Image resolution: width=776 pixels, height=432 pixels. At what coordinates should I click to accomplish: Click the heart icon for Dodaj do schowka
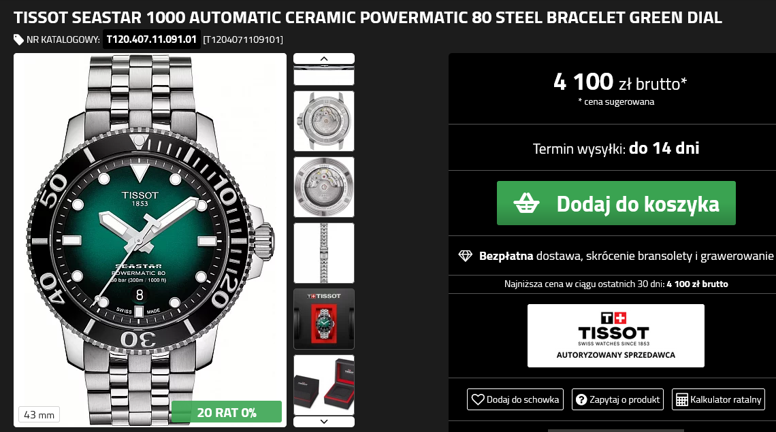478,399
